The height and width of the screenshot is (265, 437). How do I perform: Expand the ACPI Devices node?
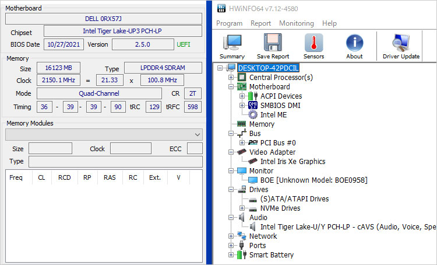click(242, 96)
